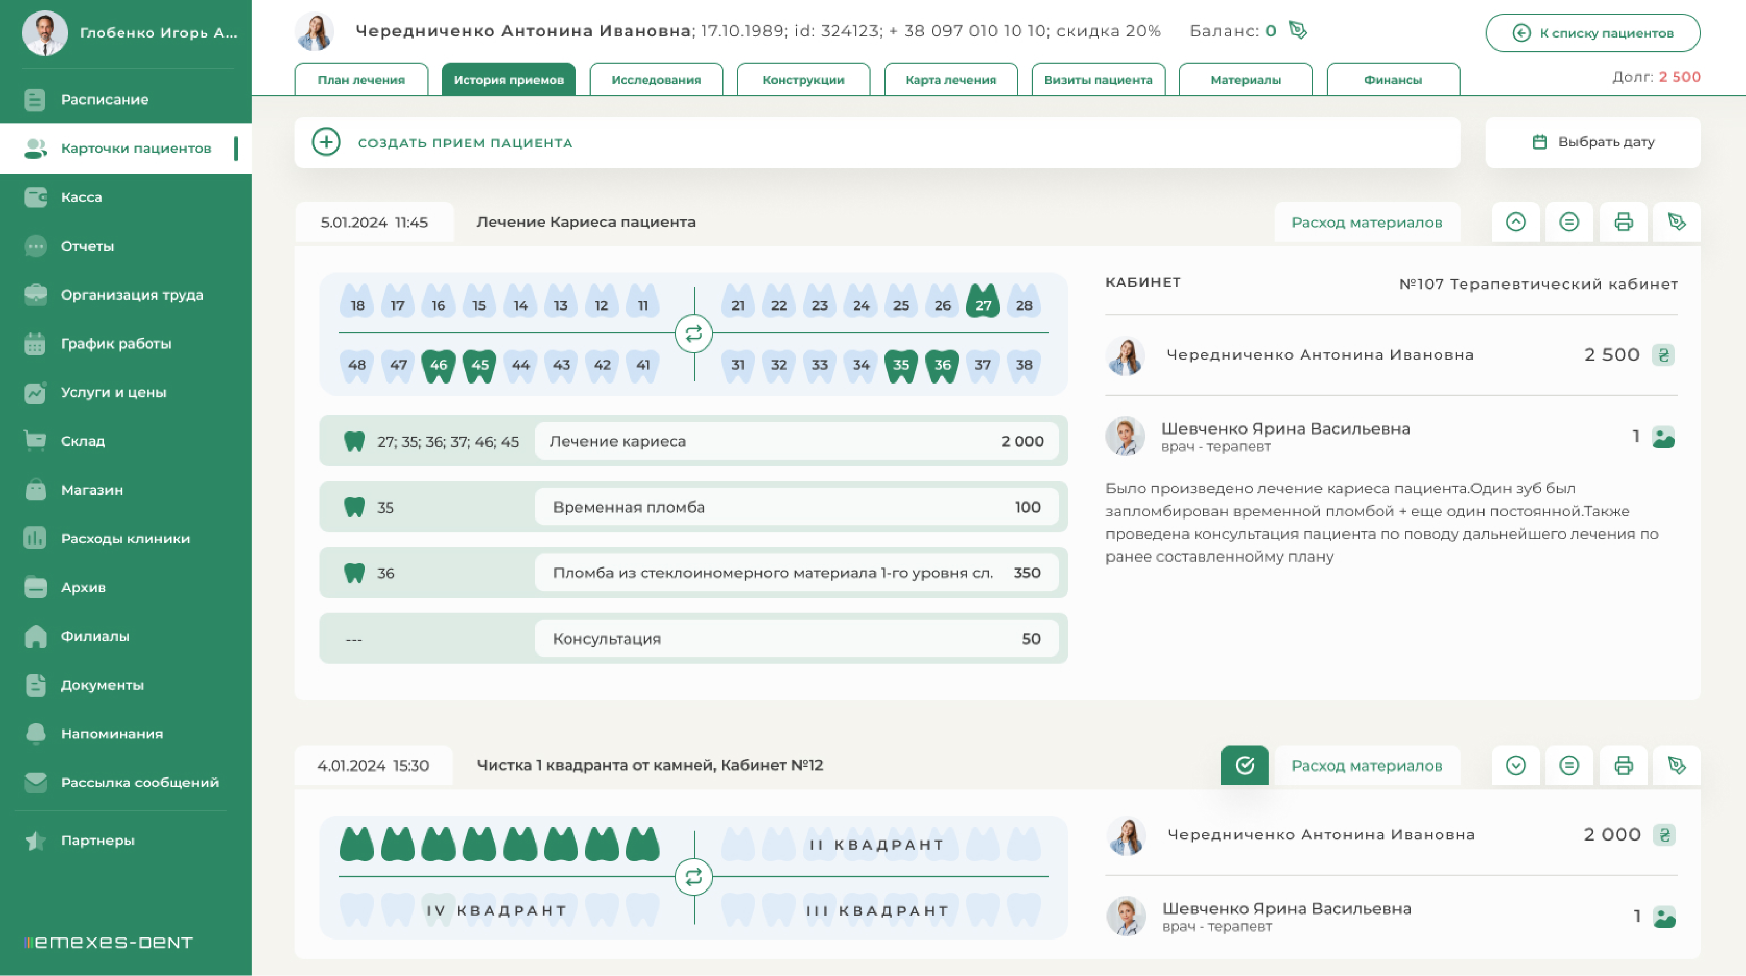
Task: Expand the 4.01.2024 appointment with down chevron
Action: click(x=1516, y=765)
